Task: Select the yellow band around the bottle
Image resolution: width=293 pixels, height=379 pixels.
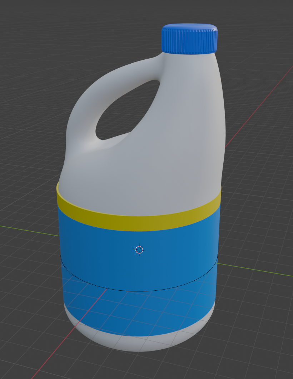Action: (x=139, y=223)
